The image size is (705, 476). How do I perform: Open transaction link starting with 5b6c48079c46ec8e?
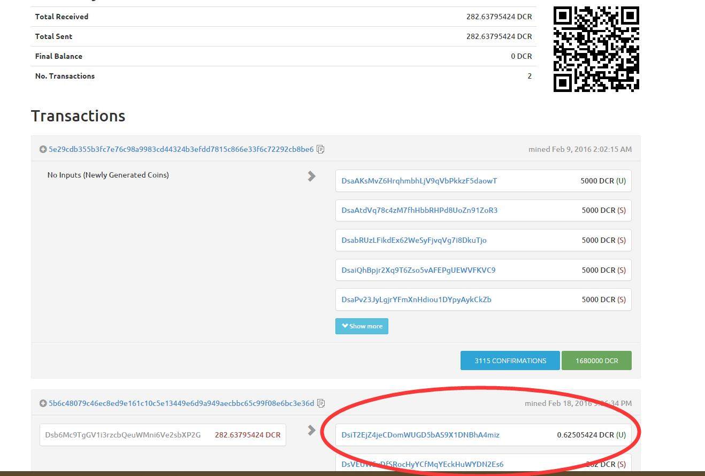coord(181,403)
